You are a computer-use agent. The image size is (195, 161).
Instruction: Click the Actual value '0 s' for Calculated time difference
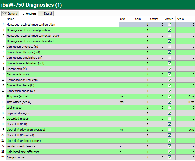(185, 152)
